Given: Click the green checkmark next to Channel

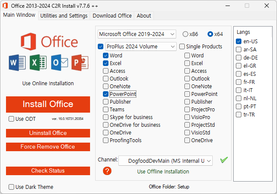Looking at the screenshot, I should (x=224, y=160).
